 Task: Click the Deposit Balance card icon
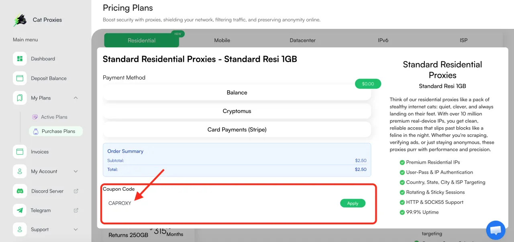[20, 78]
